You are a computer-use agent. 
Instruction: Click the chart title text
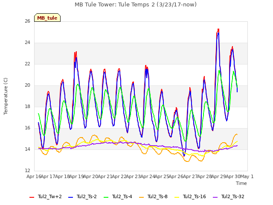pyautogui.click(x=136, y=5)
